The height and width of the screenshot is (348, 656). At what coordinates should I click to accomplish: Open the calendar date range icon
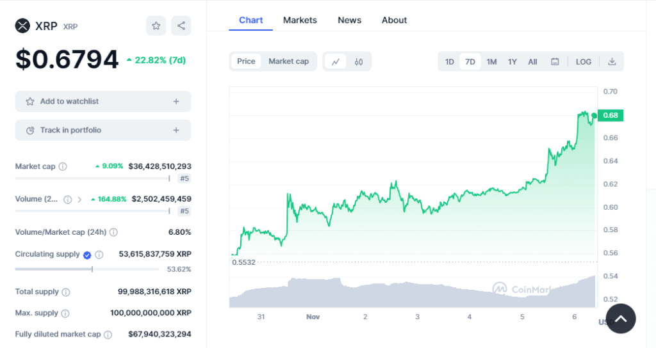tap(555, 62)
